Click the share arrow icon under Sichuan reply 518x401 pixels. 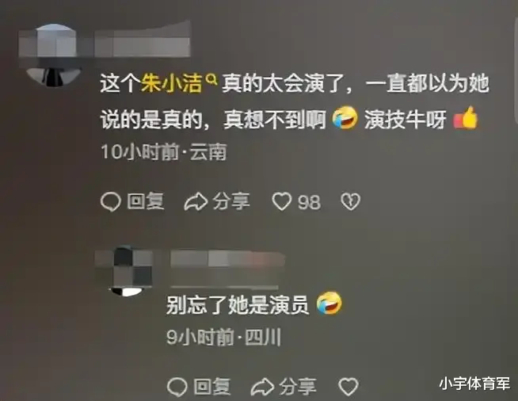tap(263, 387)
